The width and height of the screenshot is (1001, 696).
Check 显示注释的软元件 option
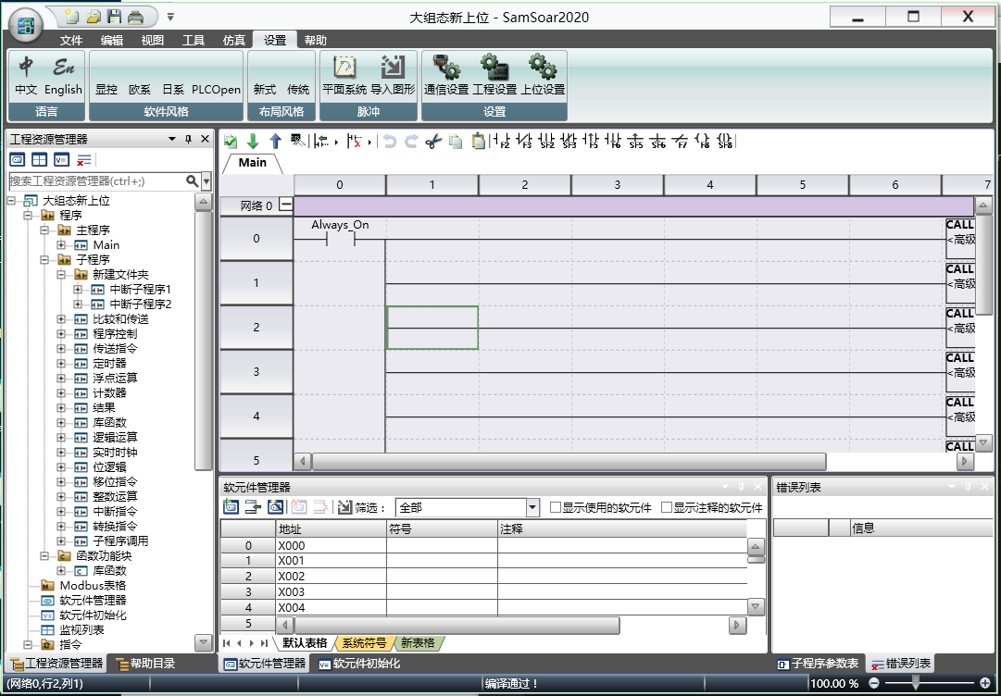pyautogui.click(x=667, y=507)
